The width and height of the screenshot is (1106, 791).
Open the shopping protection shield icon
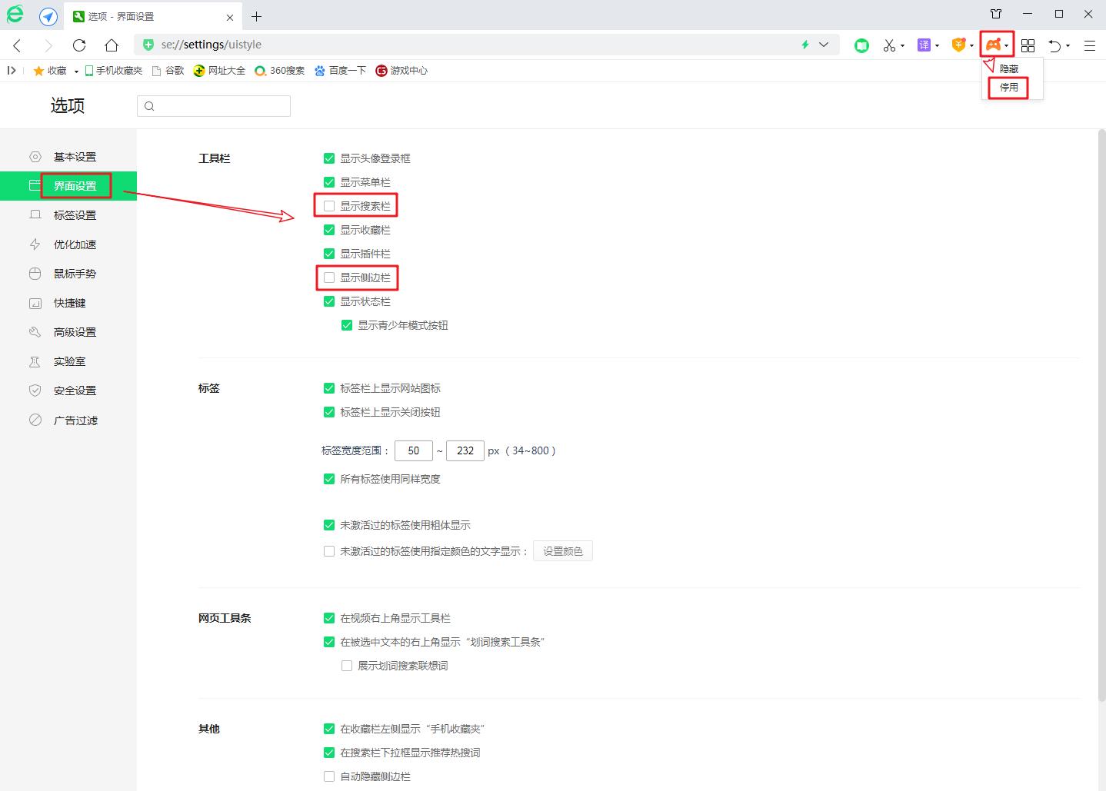click(958, 45)
